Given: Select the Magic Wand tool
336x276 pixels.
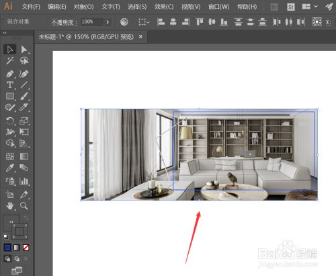Looking at the screenshot, I should (10, 61).
